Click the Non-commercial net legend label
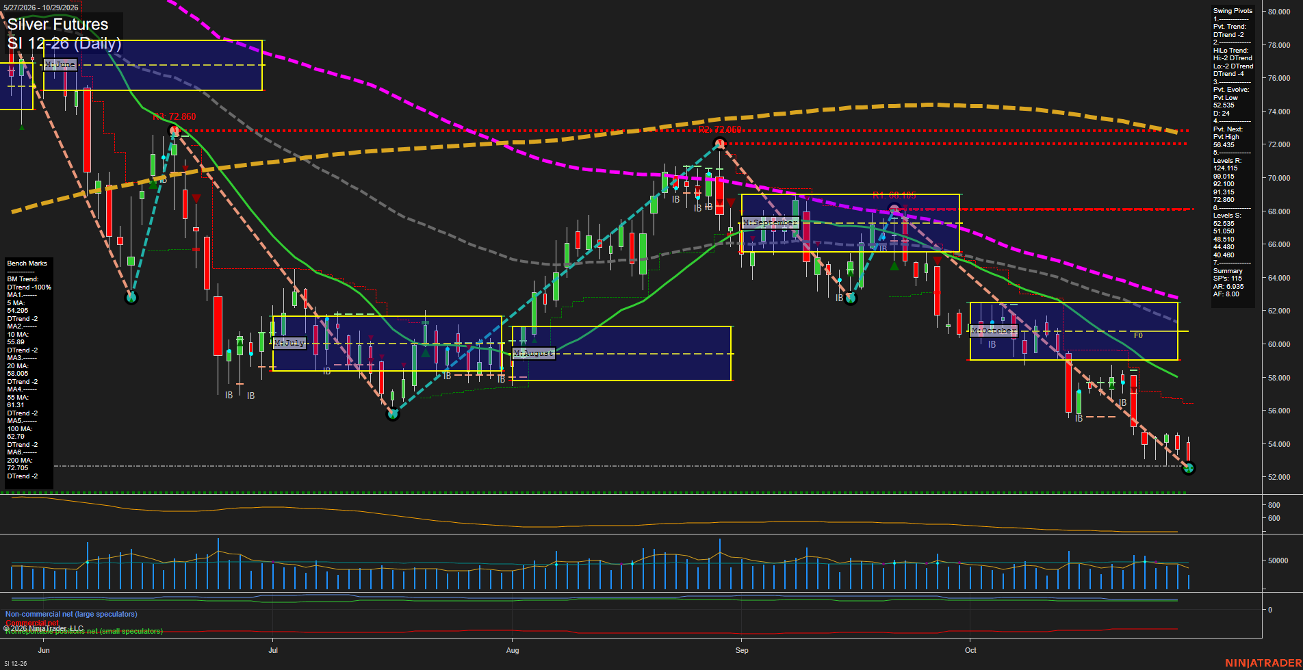 [x=71, y=615]
